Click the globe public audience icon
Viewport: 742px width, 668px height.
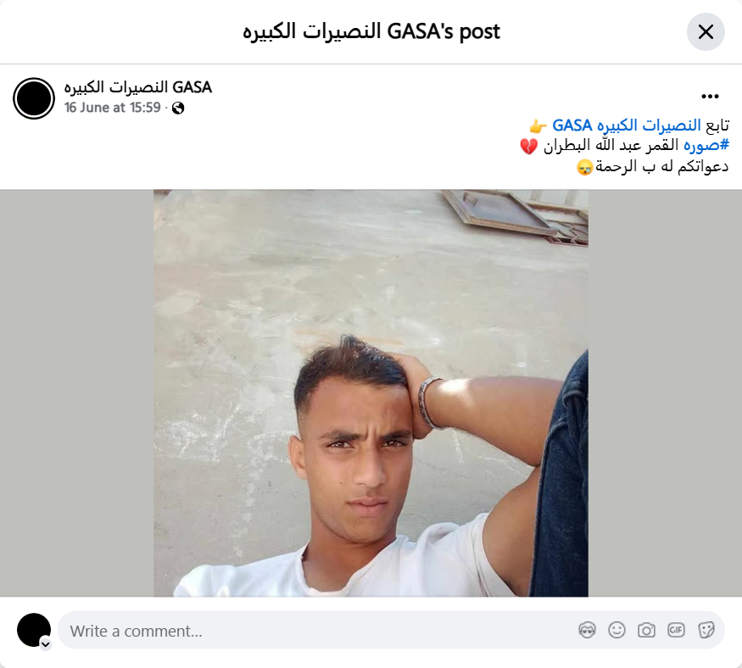tap(178, 109)
